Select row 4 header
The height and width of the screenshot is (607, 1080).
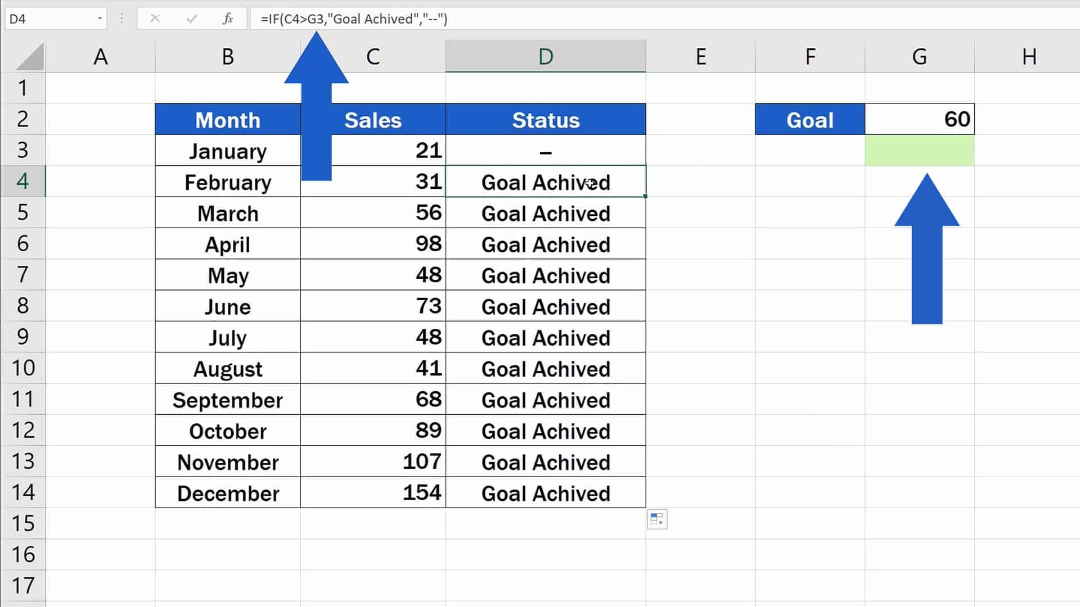click(22, 181)
